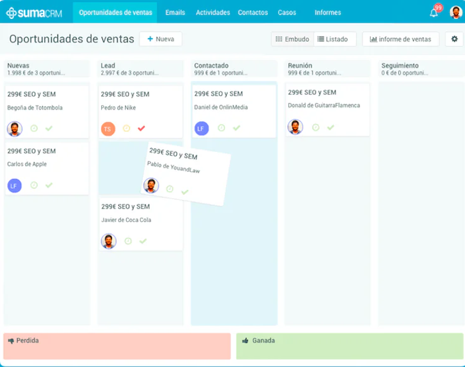Click avatar on Javier de Coca Cola card
The image size is (465, 367).
click(109, 241)
